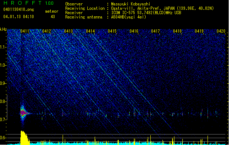This screenshot has width=229, height=145.
Task: Click the 0413 time marker
Action: click(x=68, y=31)
